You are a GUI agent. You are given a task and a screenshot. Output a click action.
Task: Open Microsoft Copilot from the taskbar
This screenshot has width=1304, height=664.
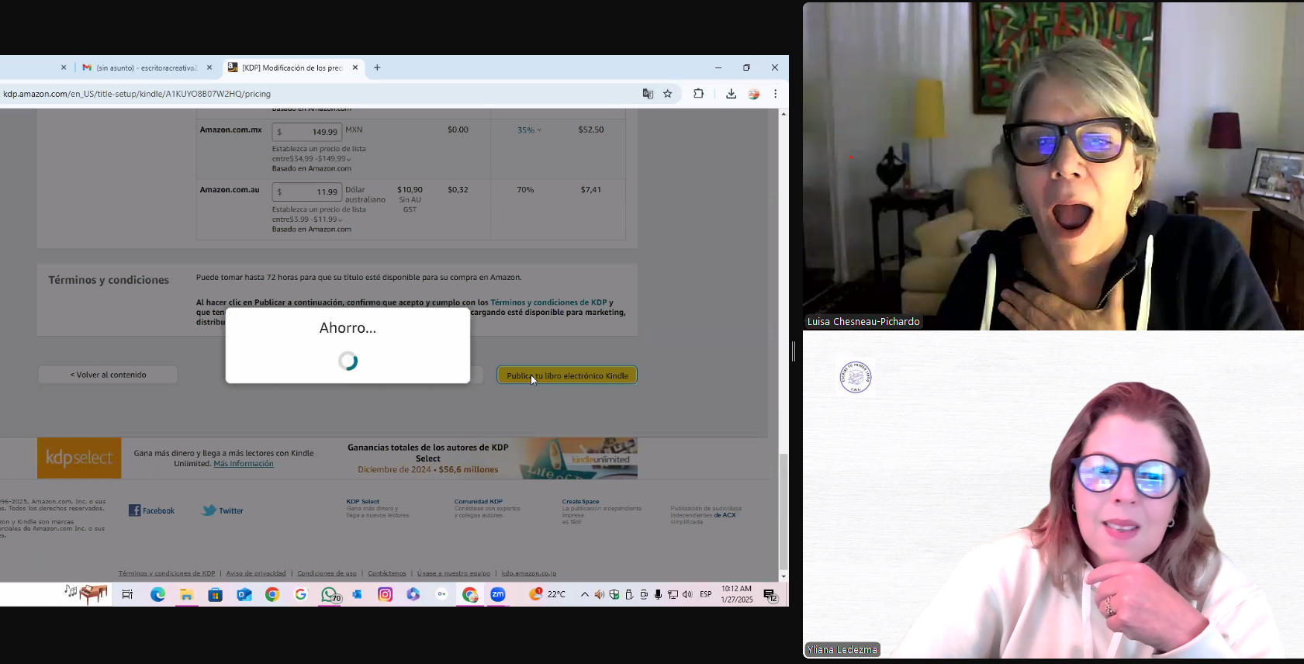coord(413,595)
